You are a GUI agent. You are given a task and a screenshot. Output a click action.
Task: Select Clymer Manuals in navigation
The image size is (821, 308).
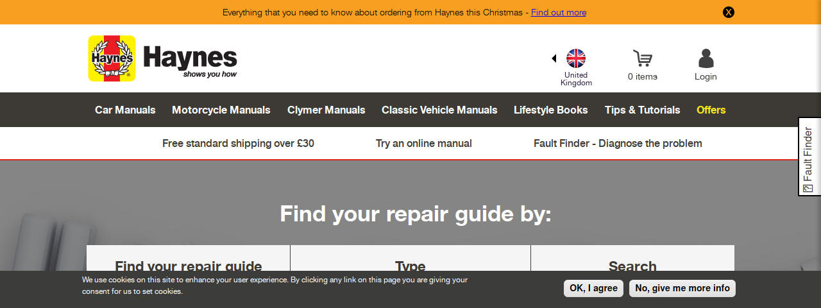click(326, 110)
